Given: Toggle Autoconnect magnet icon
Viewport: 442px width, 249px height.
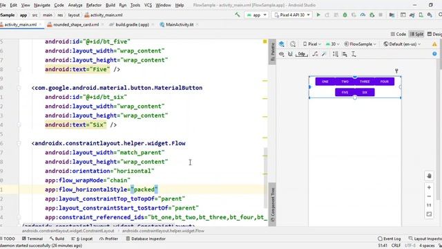Looking at the screenshot, I should coord(290,54).
